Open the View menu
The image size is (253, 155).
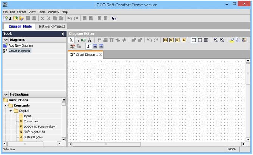32,12
